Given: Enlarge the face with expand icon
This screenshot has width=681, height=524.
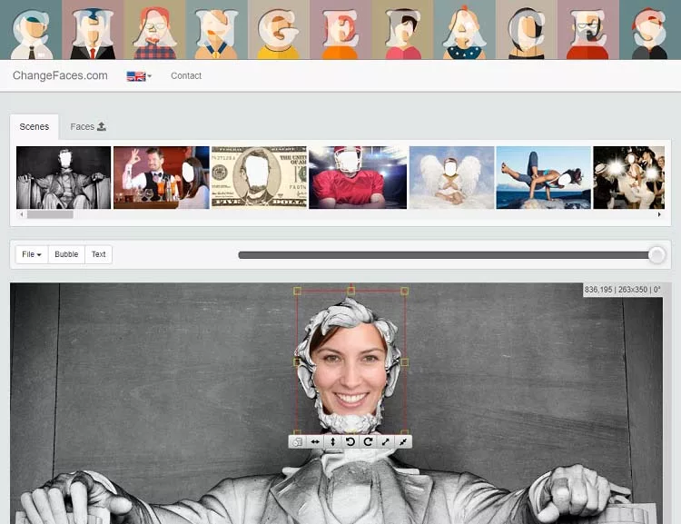Looking at the screenshot, I should pyautogui.click(x=385, y=442).
